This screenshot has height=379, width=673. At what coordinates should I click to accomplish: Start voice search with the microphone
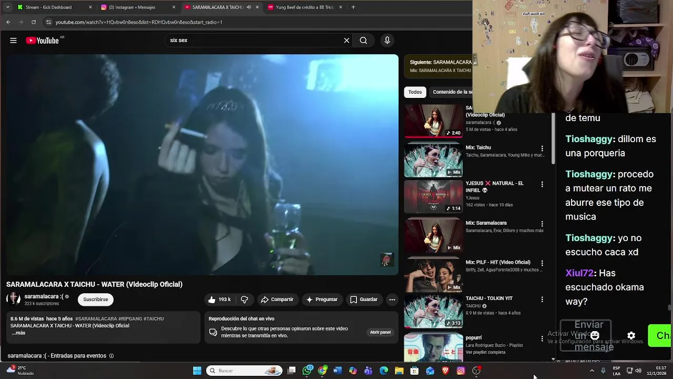click(387, 41)
